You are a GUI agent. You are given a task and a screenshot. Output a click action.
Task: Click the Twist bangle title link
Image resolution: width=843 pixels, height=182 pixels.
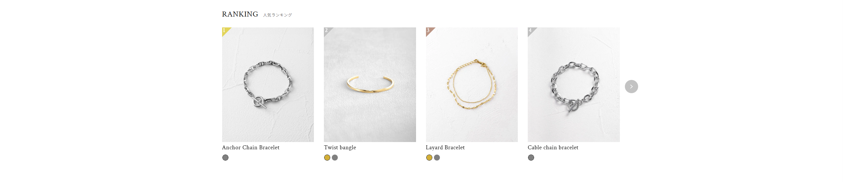340,148
